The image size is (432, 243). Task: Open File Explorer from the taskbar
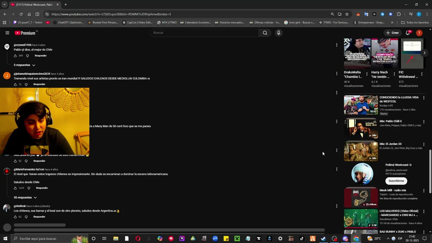[116, 239]
